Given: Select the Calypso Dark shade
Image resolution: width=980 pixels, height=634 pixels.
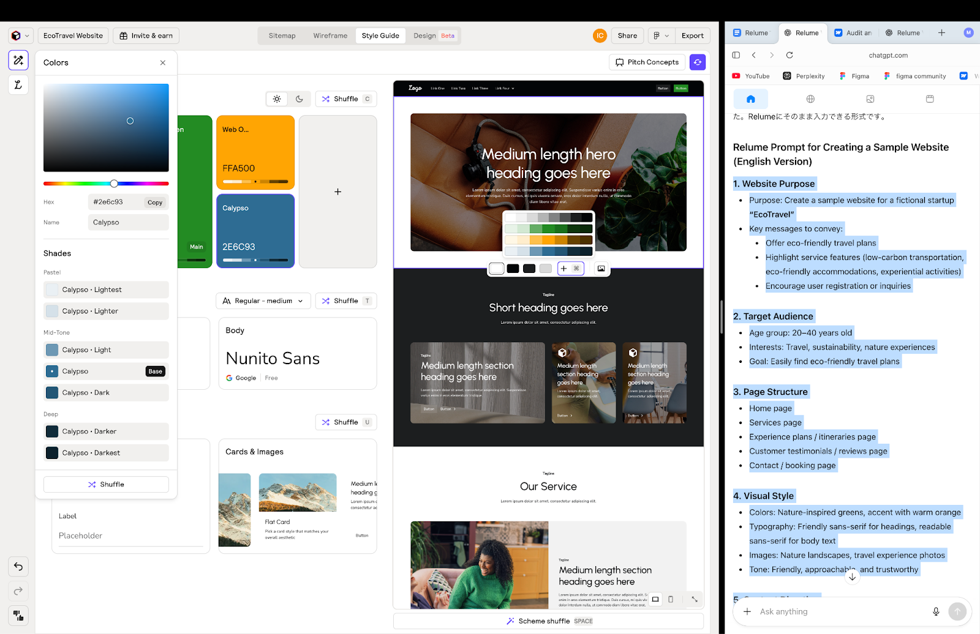Looking at the screenshot, I should 106,392.
